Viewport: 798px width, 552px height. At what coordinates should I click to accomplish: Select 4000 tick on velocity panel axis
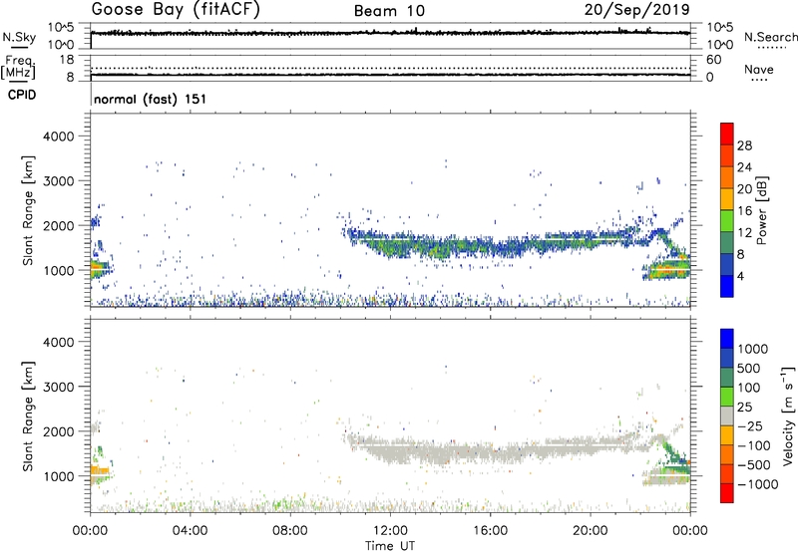pos(59,342)
